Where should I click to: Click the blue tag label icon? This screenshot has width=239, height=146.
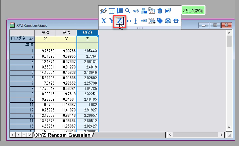click(160, 21)
